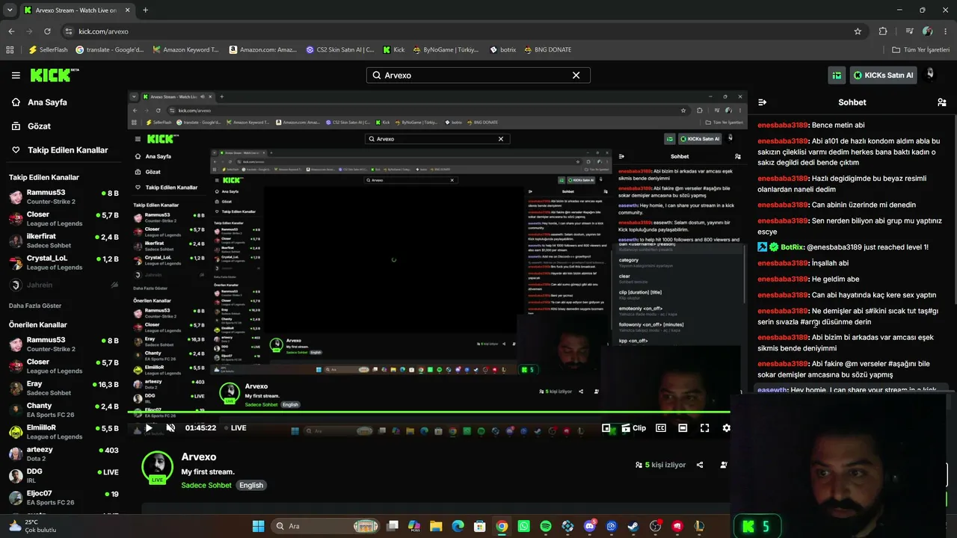
Task: Click follow user icon beside share
Action: [723, 465]
